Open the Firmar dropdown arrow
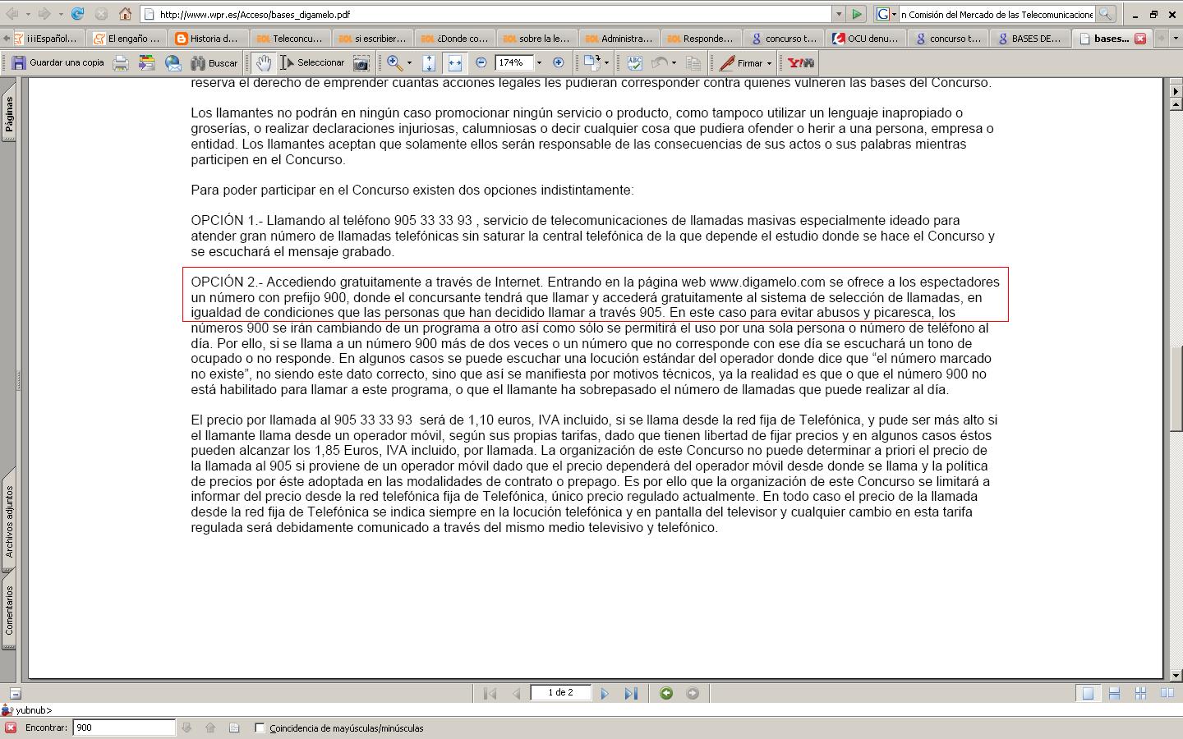Image resolution: width=1183 pixels, height=739 pixels. pyautogui.click(x=769, y=62)
